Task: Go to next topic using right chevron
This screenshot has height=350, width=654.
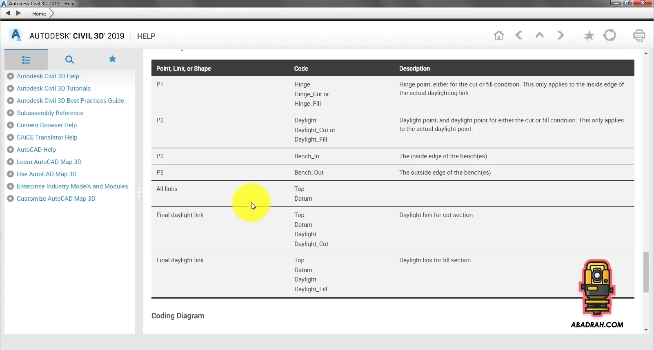Action: [561, 35]
